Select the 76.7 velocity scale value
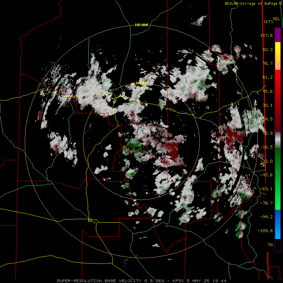Screen dimensions: 283x283 coord(268,63)
